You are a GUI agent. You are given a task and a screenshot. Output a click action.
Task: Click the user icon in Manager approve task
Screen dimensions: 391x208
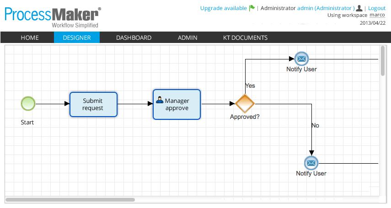160,100
